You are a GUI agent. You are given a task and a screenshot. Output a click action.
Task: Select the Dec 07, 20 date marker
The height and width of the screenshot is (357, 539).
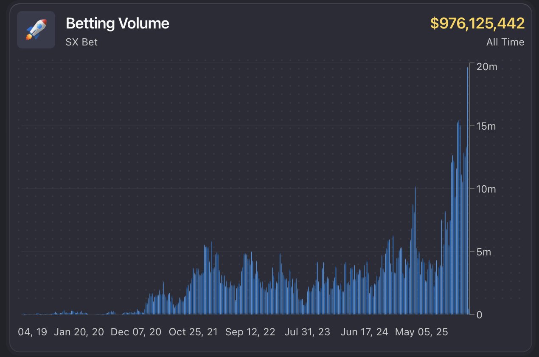click(x=136, y=332)
